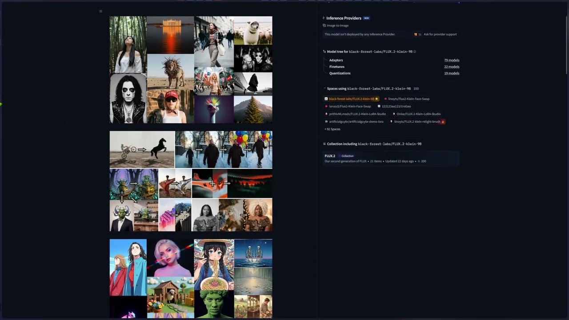Click the Collection heading icon
The height and width of the screenshot is (320, 569).
pyautogui.click(x=325, y=144)
